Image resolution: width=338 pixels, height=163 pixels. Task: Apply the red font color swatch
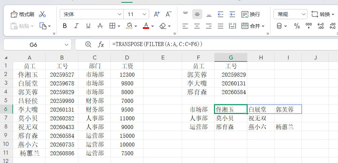(146, 26)
